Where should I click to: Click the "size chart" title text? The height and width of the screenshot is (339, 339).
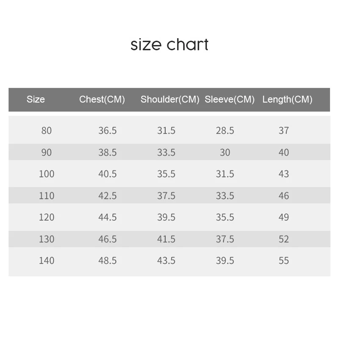click(169, 44)
